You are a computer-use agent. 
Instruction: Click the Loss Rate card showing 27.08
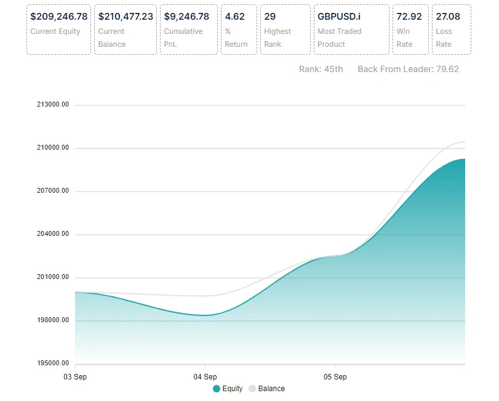coord(452,29)
